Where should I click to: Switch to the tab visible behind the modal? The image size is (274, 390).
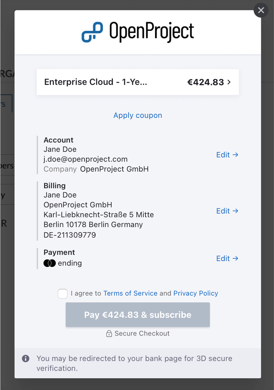(6, 103)
